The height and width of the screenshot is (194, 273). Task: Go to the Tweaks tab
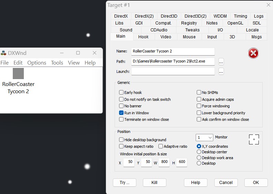click(192, 30)
